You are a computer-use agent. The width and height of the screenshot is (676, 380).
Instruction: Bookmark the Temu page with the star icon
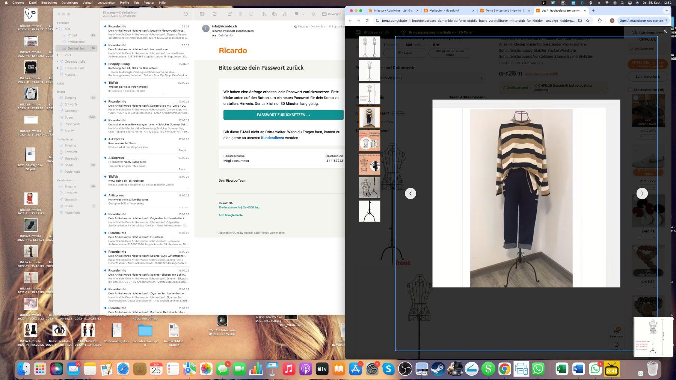[588, 21]
